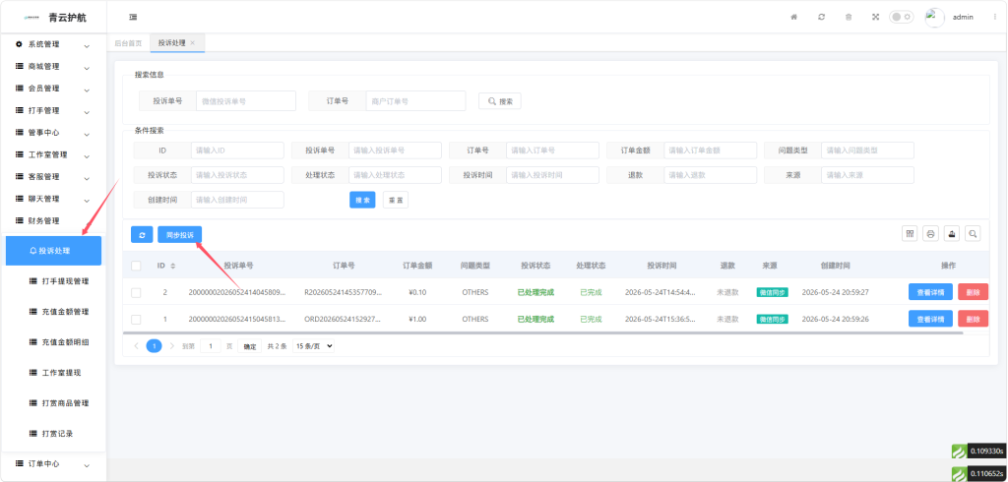The image size is (1008, 482).
Task: Click the 同步投诉 button
Action: coord(179,234)
